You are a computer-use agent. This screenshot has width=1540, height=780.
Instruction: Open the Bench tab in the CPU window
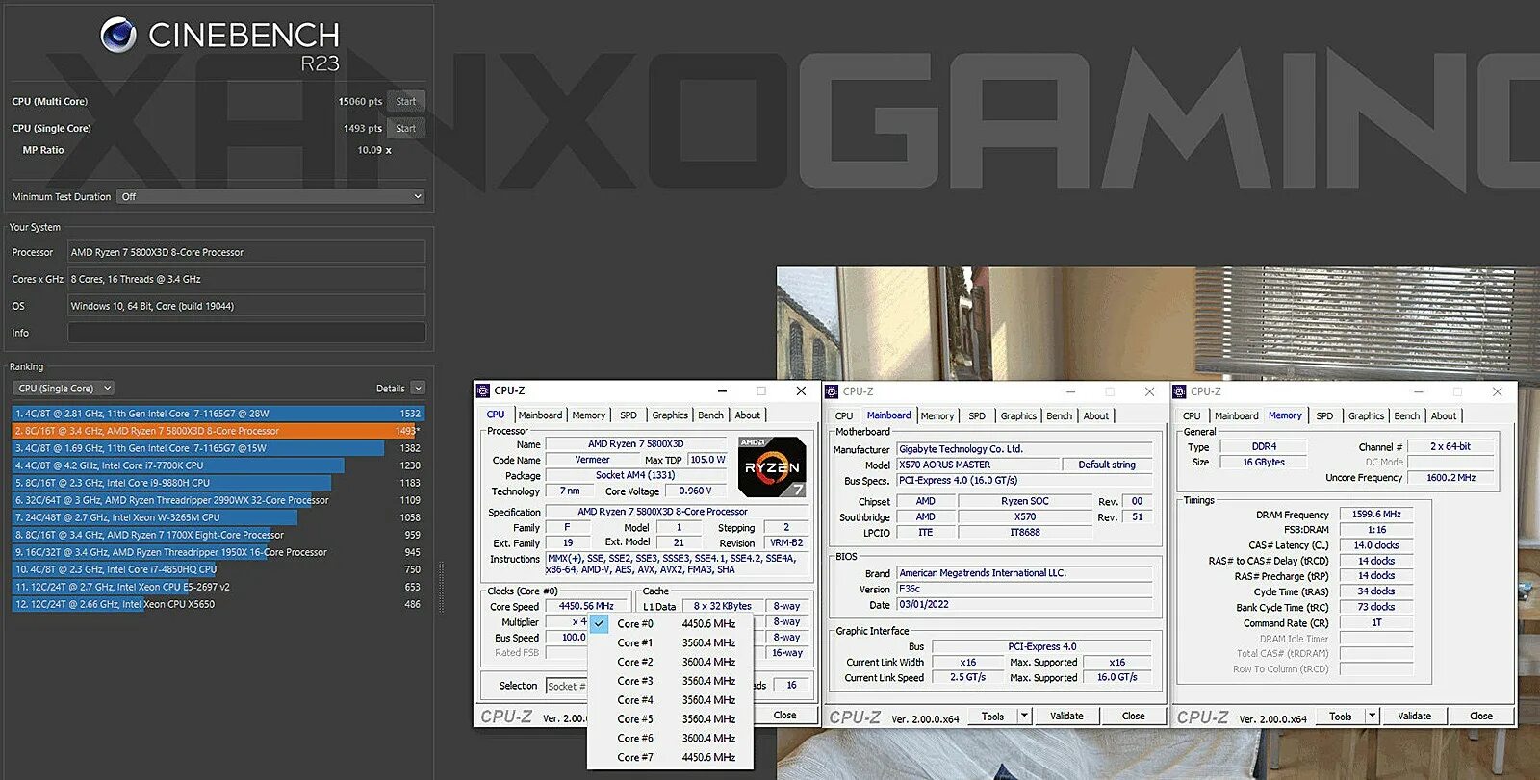[x=710, y=415]
